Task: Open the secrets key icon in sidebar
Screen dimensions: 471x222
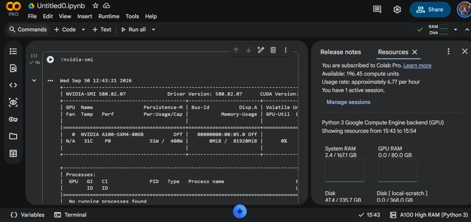Action: [13, 119]
